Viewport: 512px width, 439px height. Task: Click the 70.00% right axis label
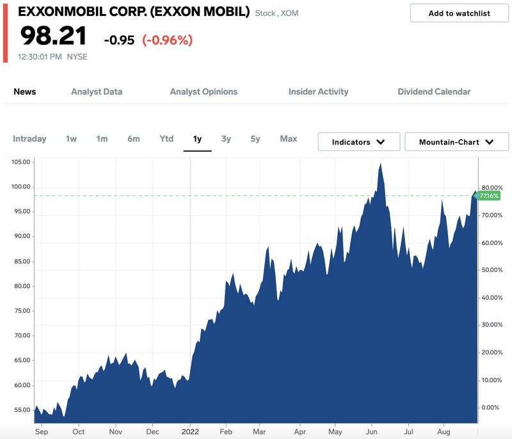click(492, 215)
